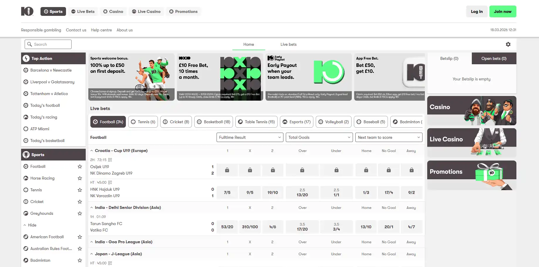Click locked Over odds for Osijek U19
The width and height of the screenshot is (539, 267).
pyautogui.click(x=302, y=170)
